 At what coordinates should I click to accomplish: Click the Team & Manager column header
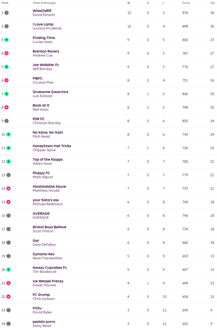click(44, 3)
